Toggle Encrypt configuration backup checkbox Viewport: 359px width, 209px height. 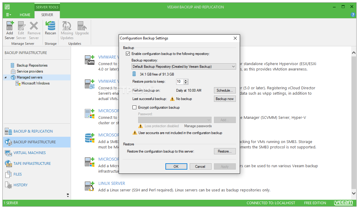(134, 107)
